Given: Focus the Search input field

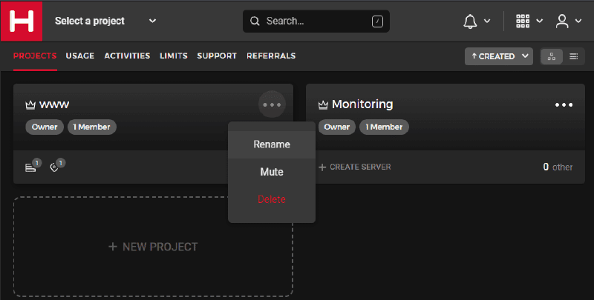Looking at the screenshot, I should click(x=316, y=21).
